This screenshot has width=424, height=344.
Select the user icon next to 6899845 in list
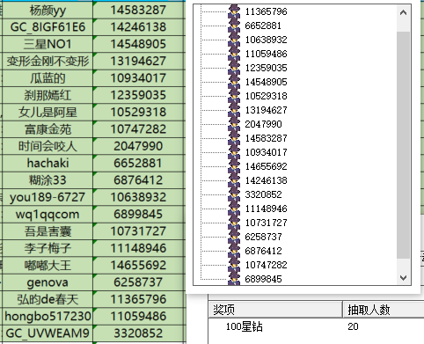[x=234, y=278]
